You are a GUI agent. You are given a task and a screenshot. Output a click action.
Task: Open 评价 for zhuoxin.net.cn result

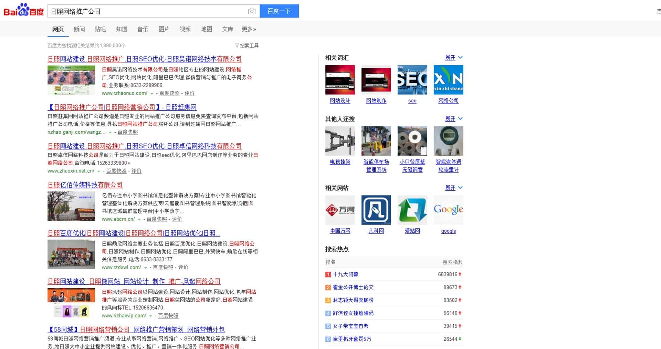click(136, 171)
